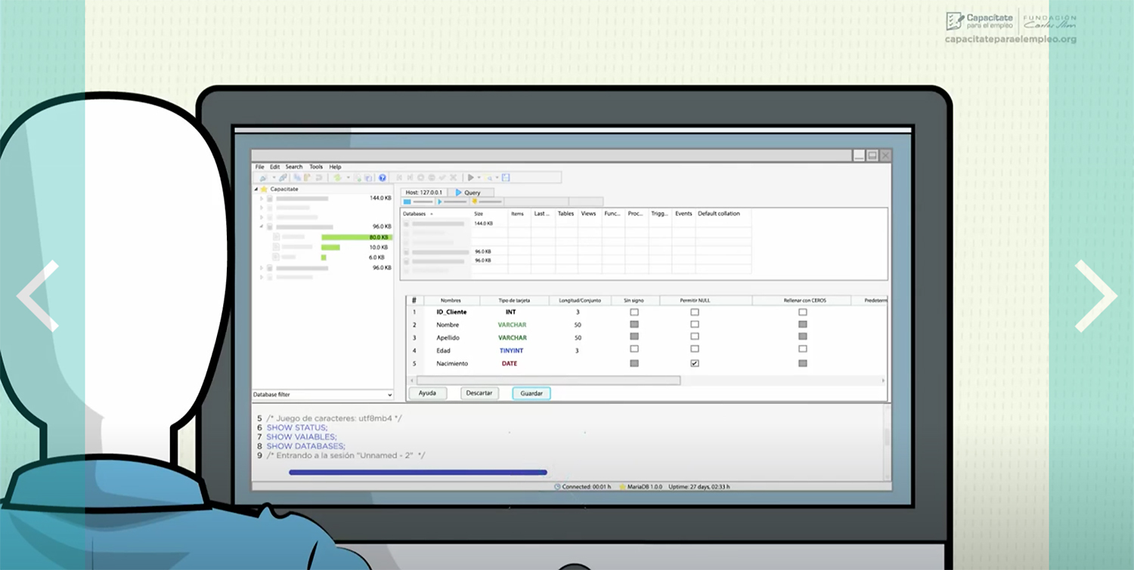Click the save floppy disk toolbar icon
The image size is (1134, 570).
[x=506, y=178]
